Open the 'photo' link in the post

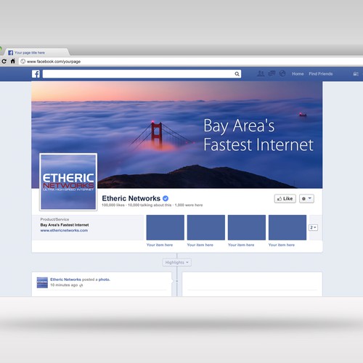tap(104, 280)
